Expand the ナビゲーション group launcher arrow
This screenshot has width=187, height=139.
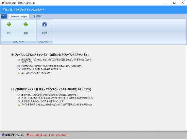click(x=34, y=42)
